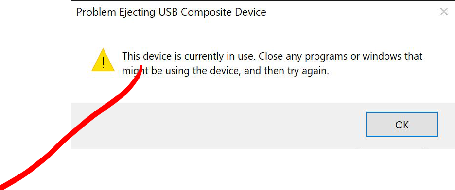Click the red scribble line's upper tip
The width and height of the screenshot is (455, 190).
tap(141, 68)
